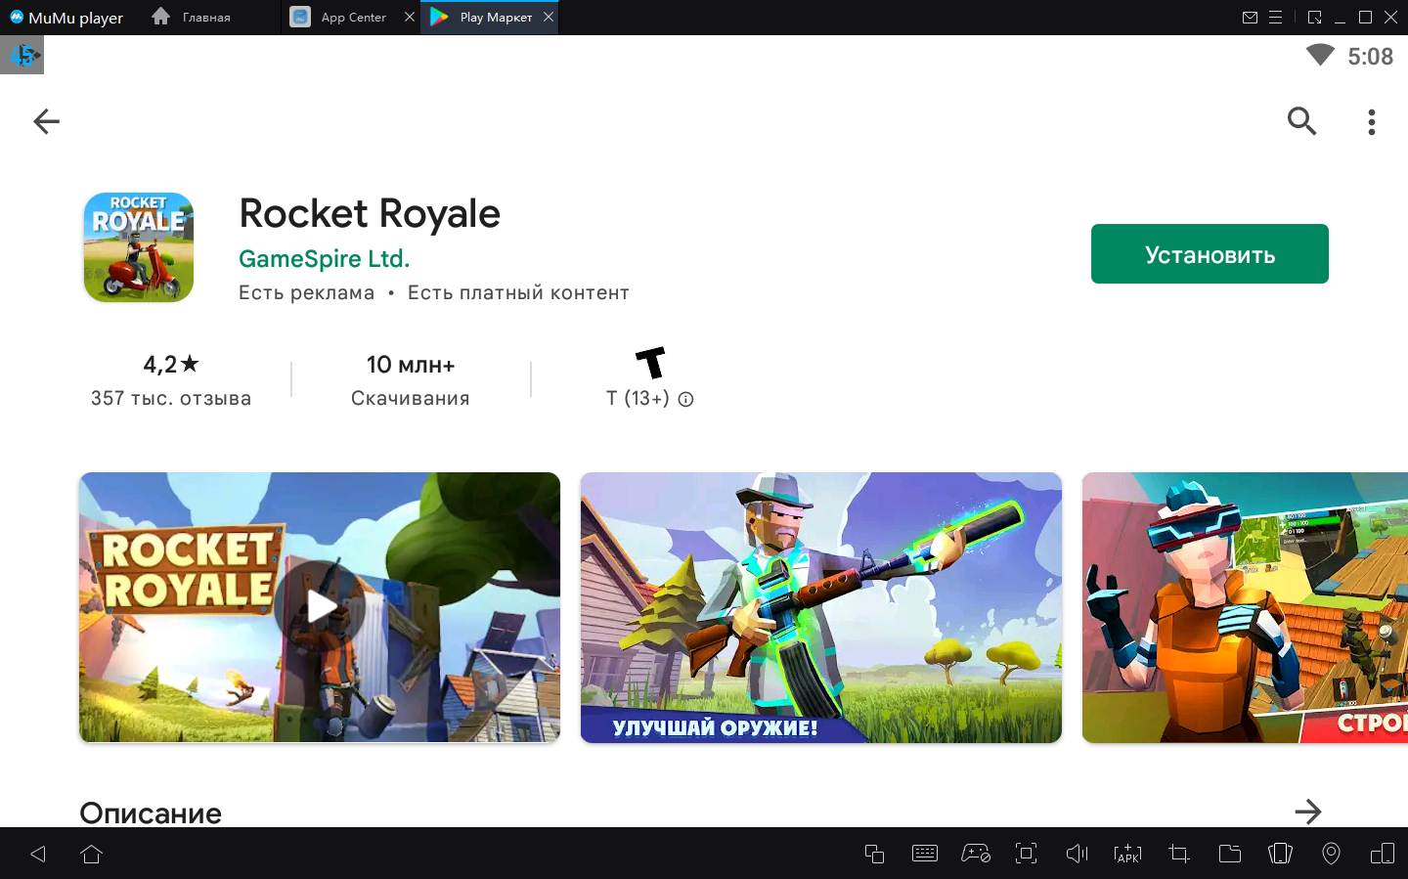Open keyboard mapping settings icon
Viewport: 1408px width, 879px height.
pyautogui.click(x=924, y=854)
